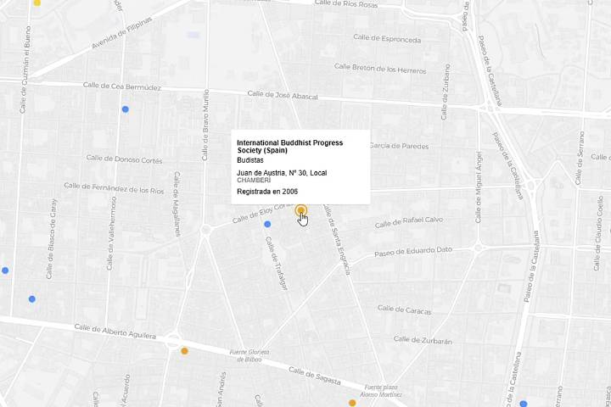
Task: Click orange marker near Plaza Alonso Martínez
Action: tap(352, 403)
